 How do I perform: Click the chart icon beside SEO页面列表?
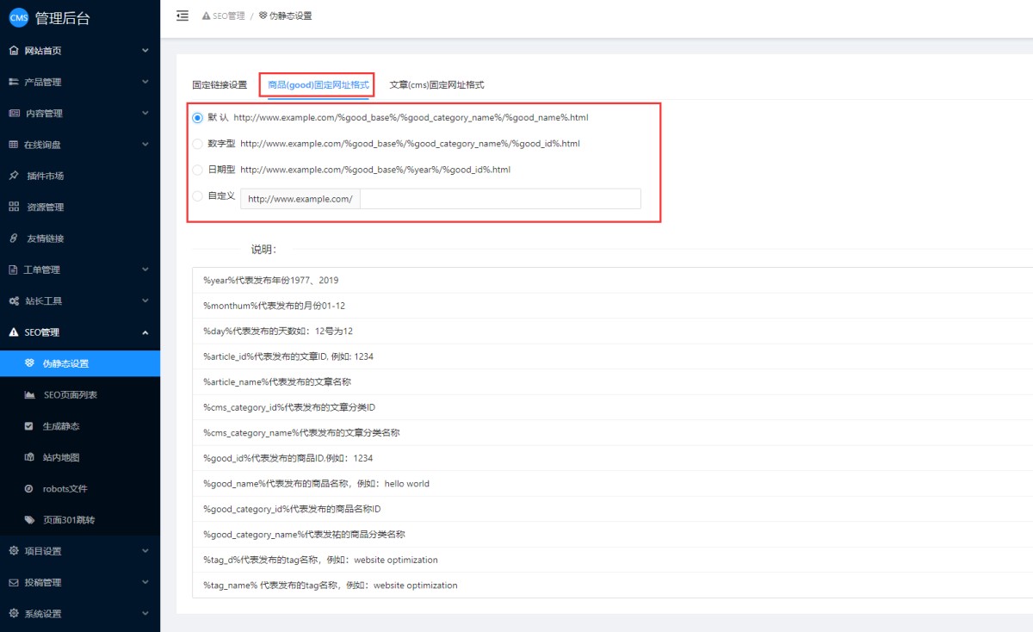pyautogui.click(x=29, y=394)
